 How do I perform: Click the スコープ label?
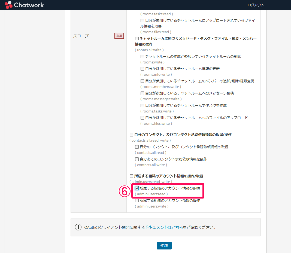81,36
